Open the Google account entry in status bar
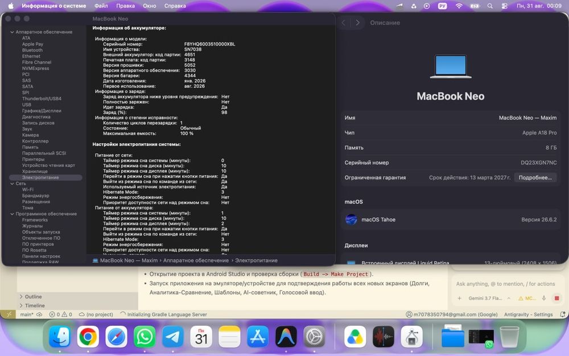The height and width of the screenshot is (356, 569). pyautogui.click(x=451, y=314)
